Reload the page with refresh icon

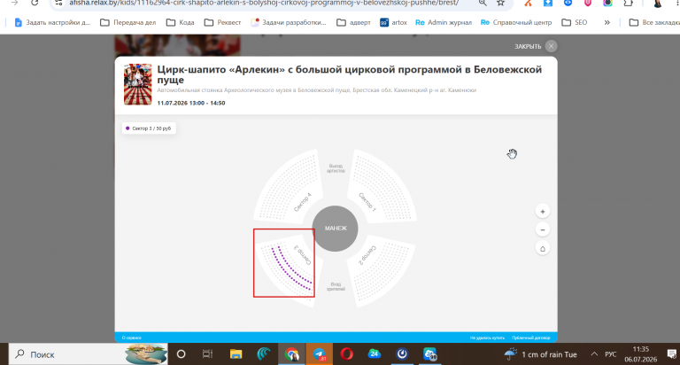pyautogui.click(x=35, y=3)
